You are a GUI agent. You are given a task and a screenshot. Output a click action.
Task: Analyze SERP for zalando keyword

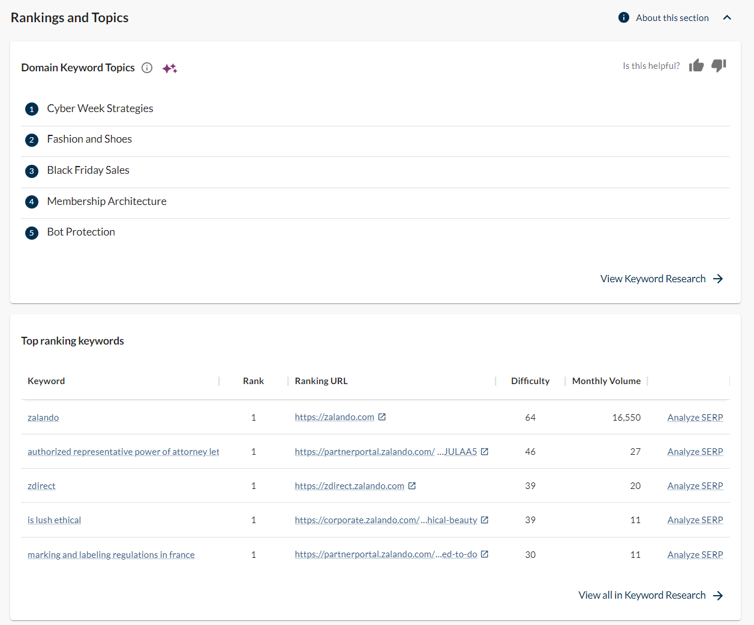point(695,418)
